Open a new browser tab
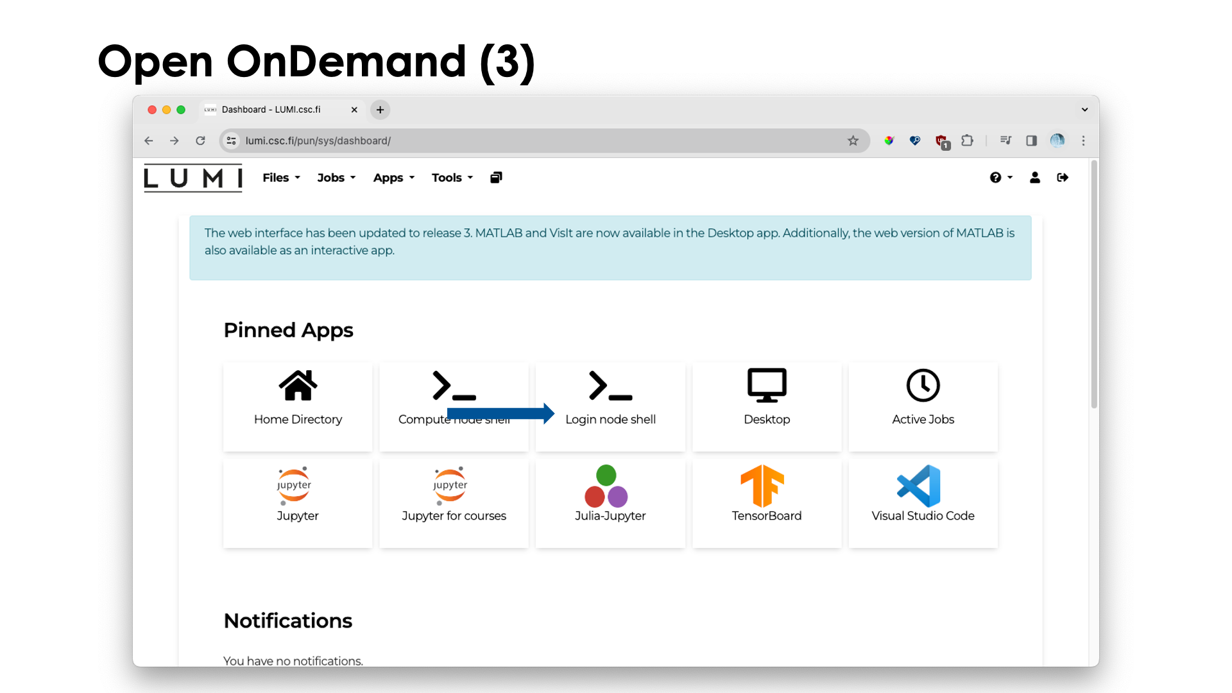 coord(380,110)
